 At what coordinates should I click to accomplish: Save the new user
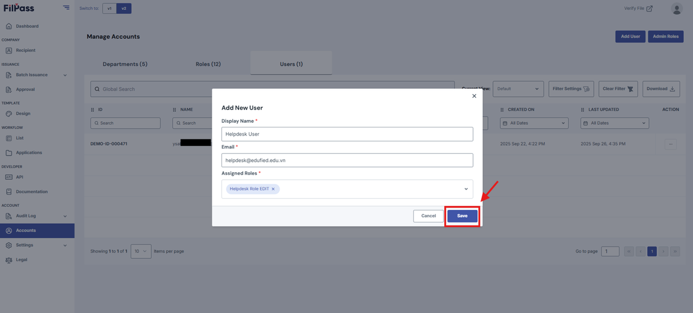462,216
